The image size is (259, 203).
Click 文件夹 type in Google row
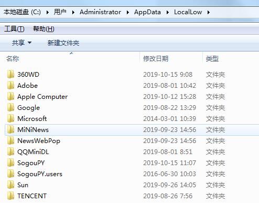(215, 108)
